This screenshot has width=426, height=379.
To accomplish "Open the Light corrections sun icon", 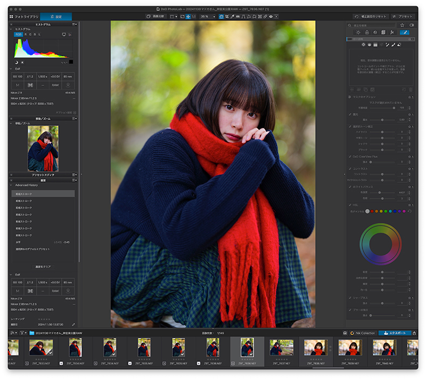I will pos(358,33).
